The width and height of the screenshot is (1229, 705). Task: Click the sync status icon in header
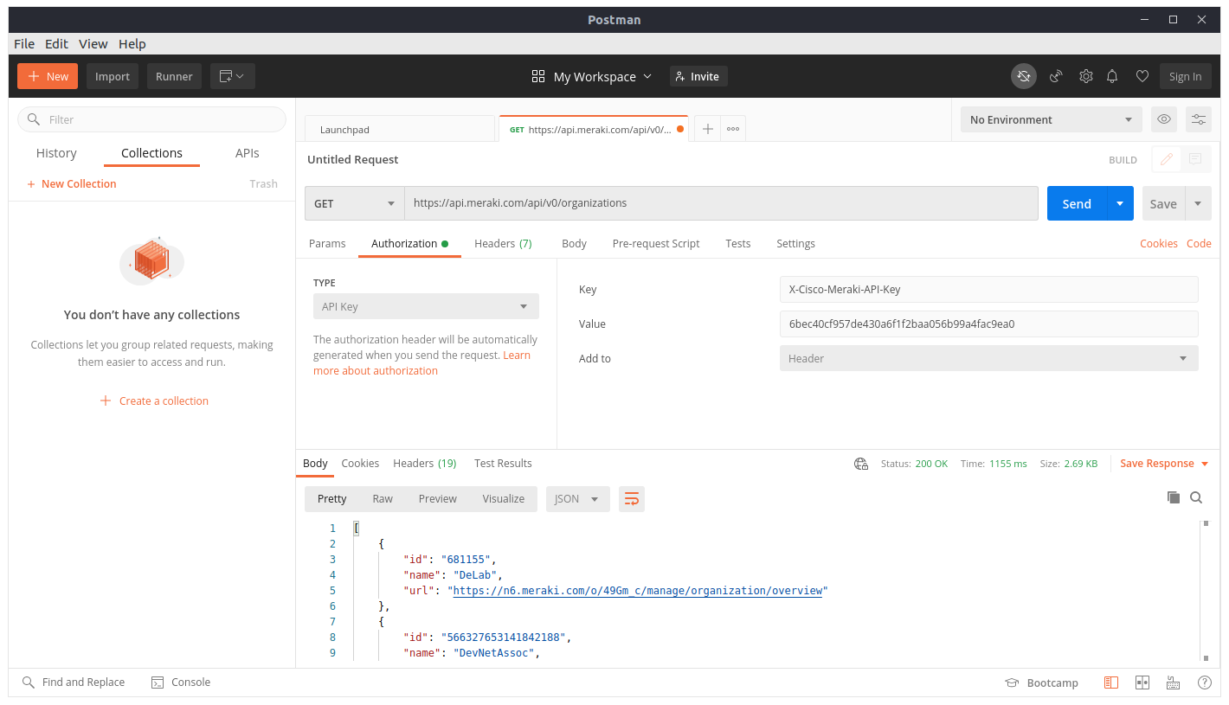(x=1024, y=76)
